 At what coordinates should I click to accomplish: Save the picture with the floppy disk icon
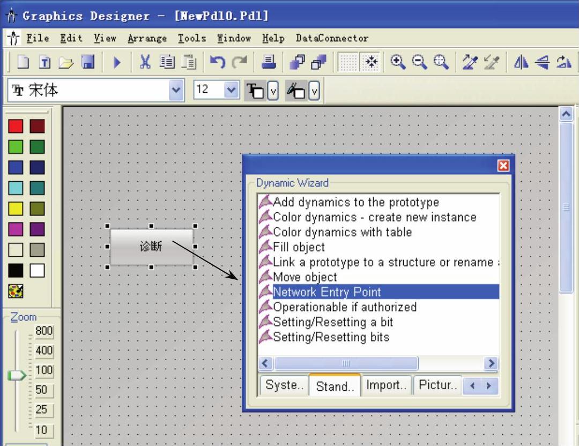click(x=88, y=62)
